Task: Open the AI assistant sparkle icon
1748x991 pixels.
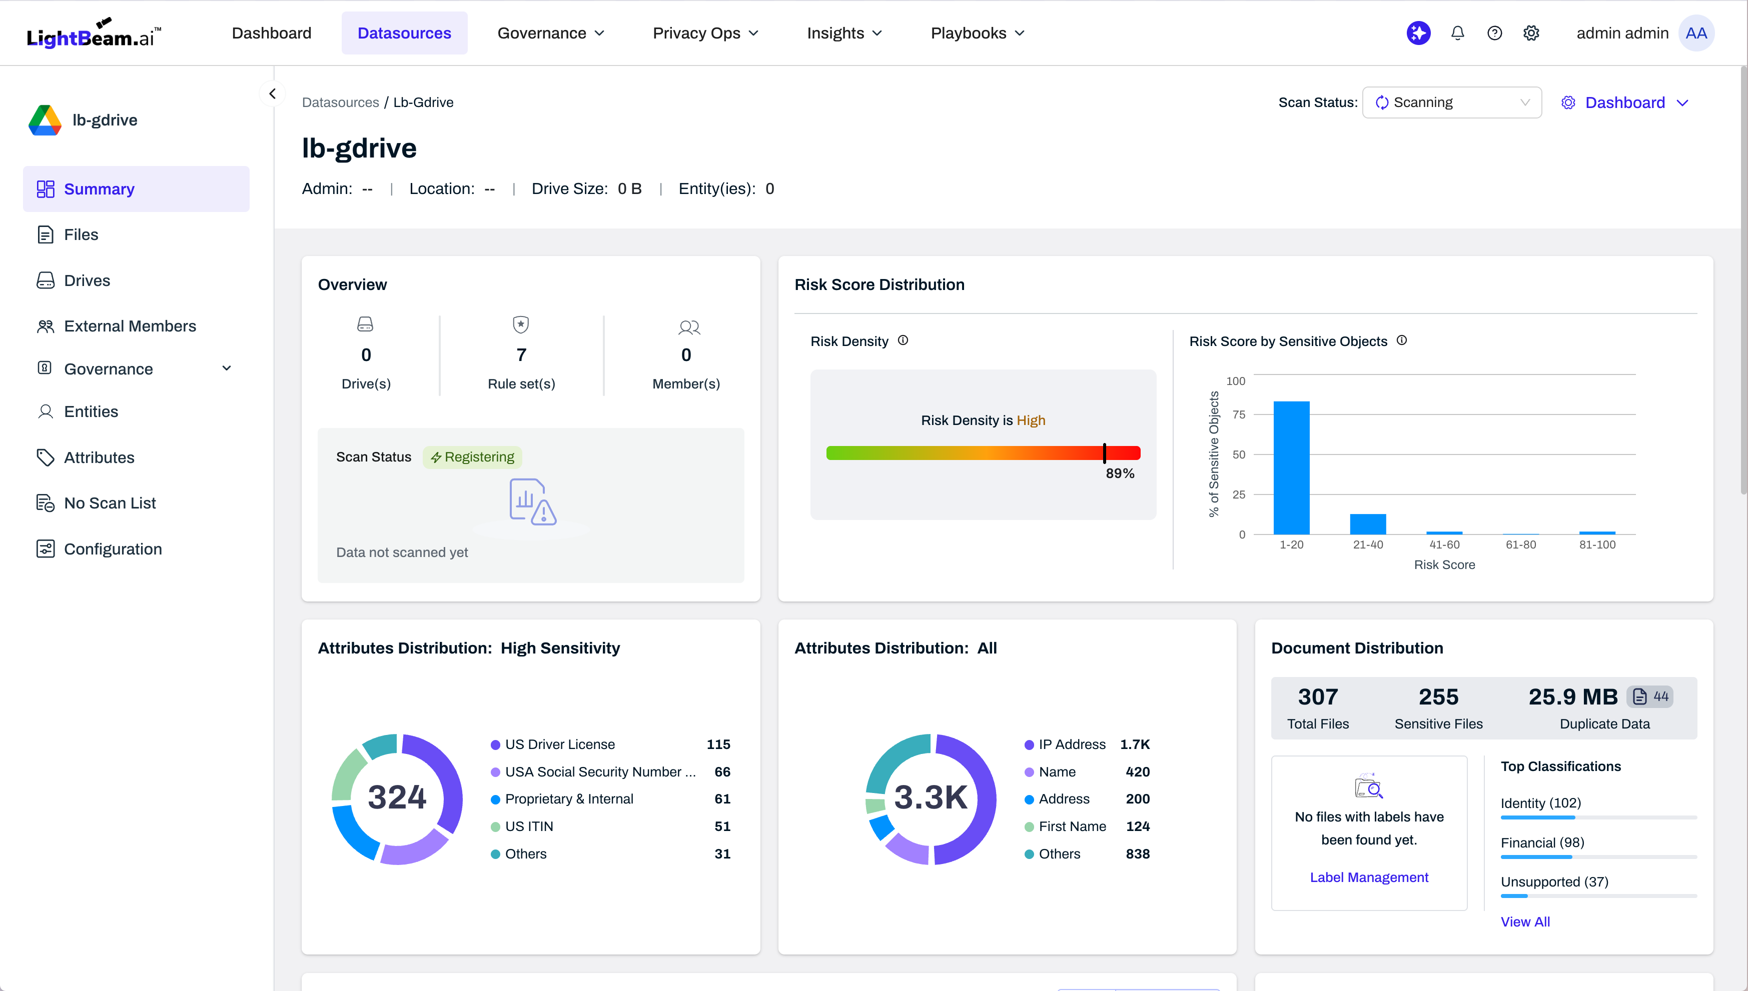Action: (x=1418, y=32)
